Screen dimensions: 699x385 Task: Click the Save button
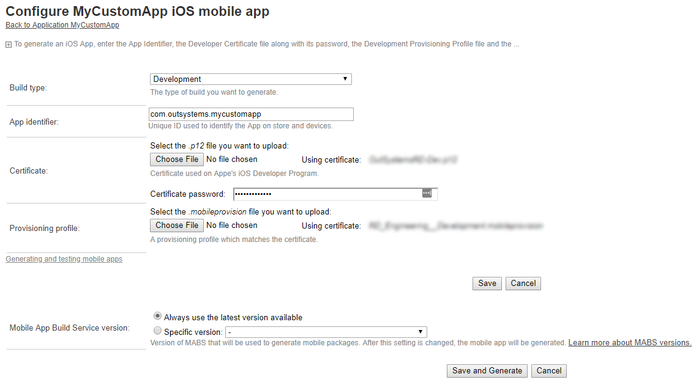[x=487, y=283]
